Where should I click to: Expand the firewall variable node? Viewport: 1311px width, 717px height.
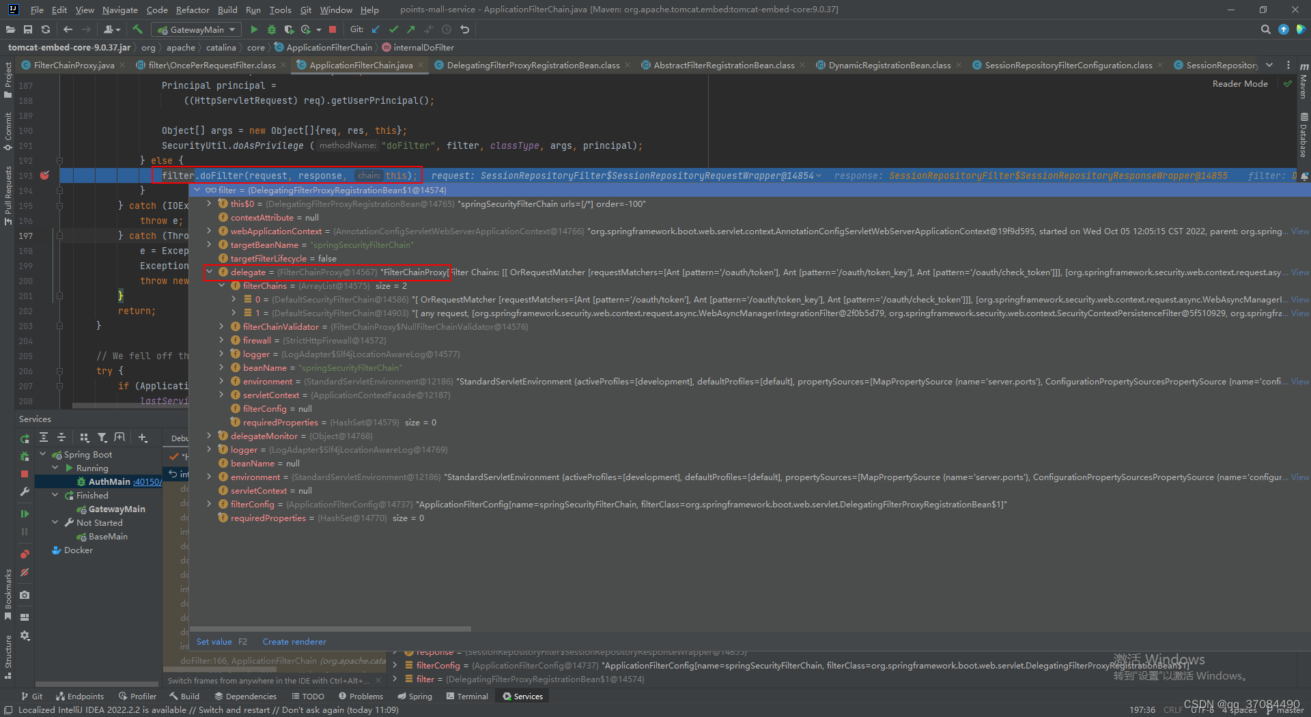tap(221, 340)
